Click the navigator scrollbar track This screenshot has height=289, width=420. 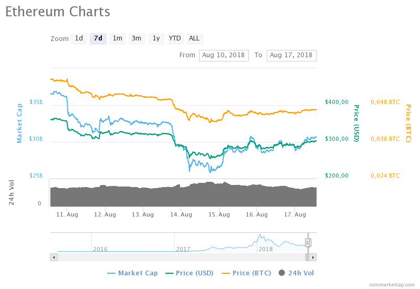tap(178, 257)
